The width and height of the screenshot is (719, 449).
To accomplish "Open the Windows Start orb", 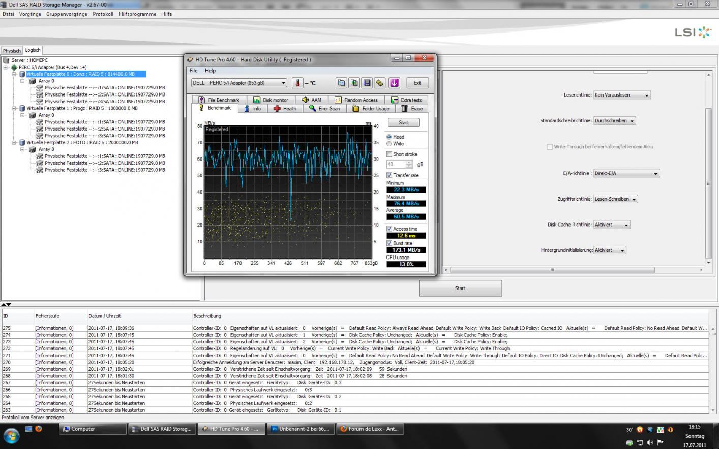I will coord(11,436).
